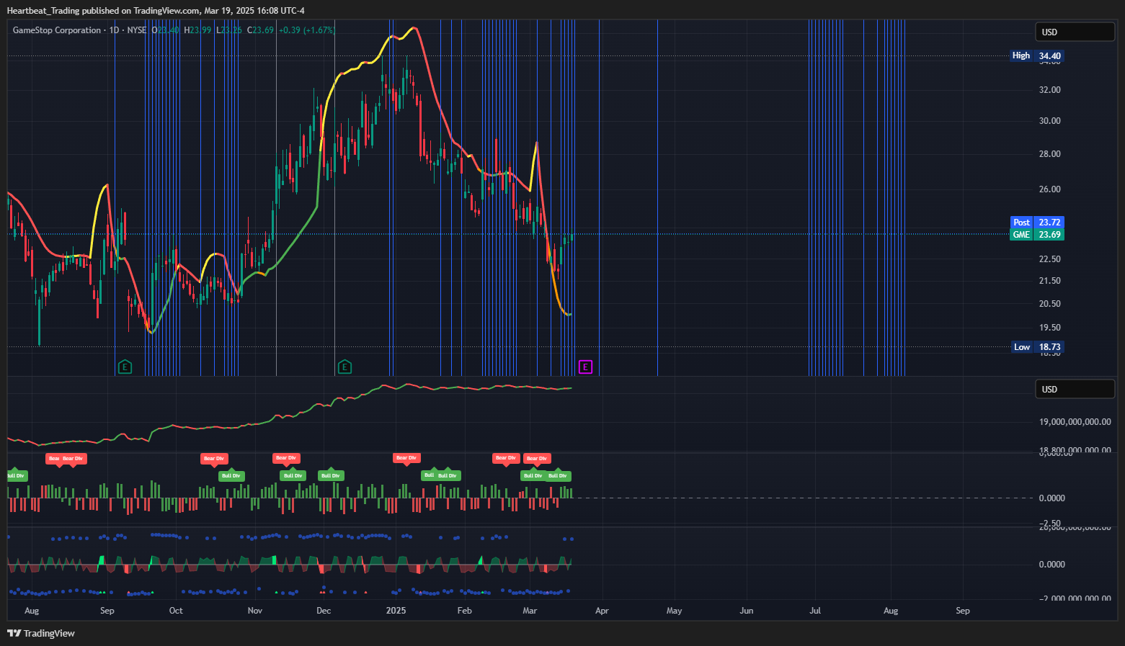Image resolution: width=1125 pixels, height=646 pixels.
Task: Click the green earnings E marker near September
Action: pos(125,367)
